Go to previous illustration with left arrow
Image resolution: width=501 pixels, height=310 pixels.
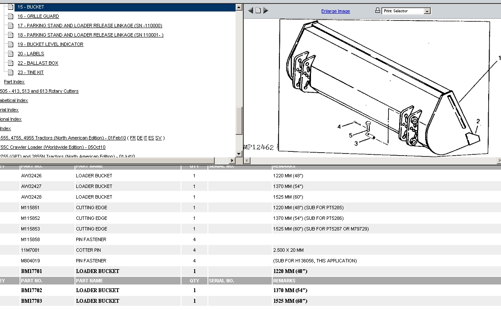point(250,11)
